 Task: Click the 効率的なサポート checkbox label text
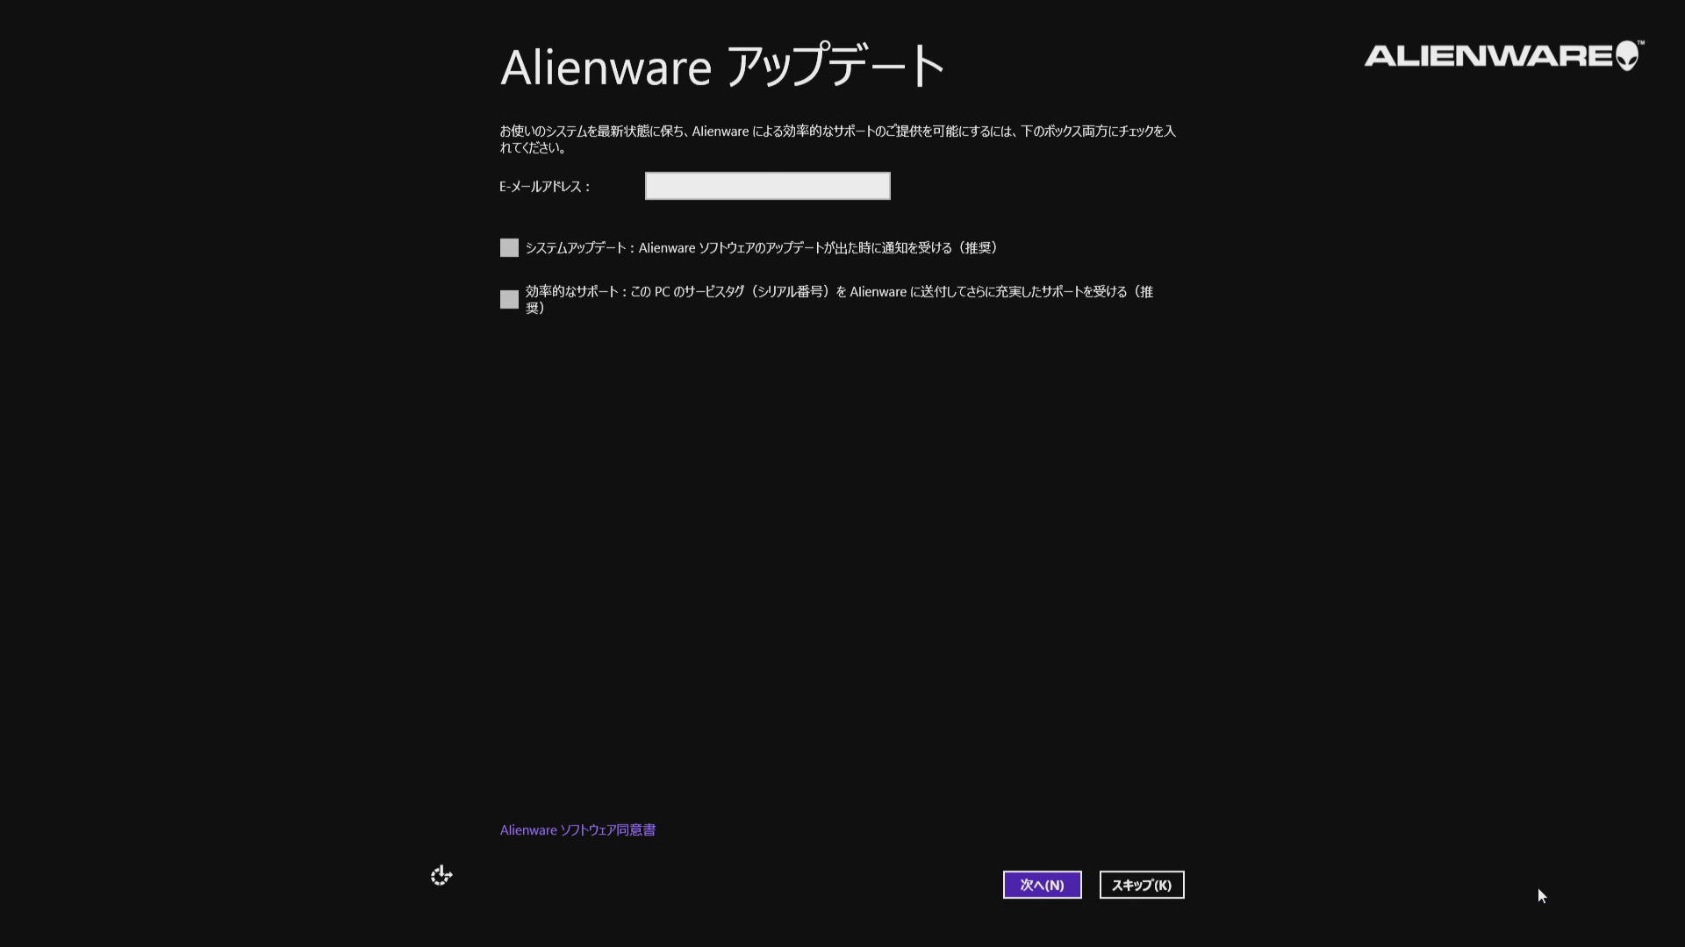(x=838, y=292)
